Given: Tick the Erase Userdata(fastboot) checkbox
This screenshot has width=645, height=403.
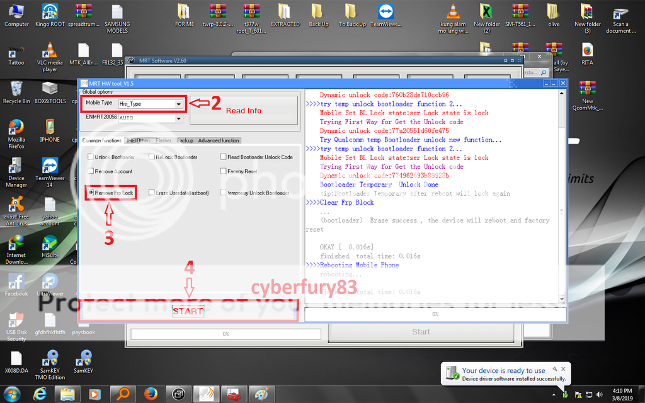Looking at the screenshot, I should pos(152,193).
